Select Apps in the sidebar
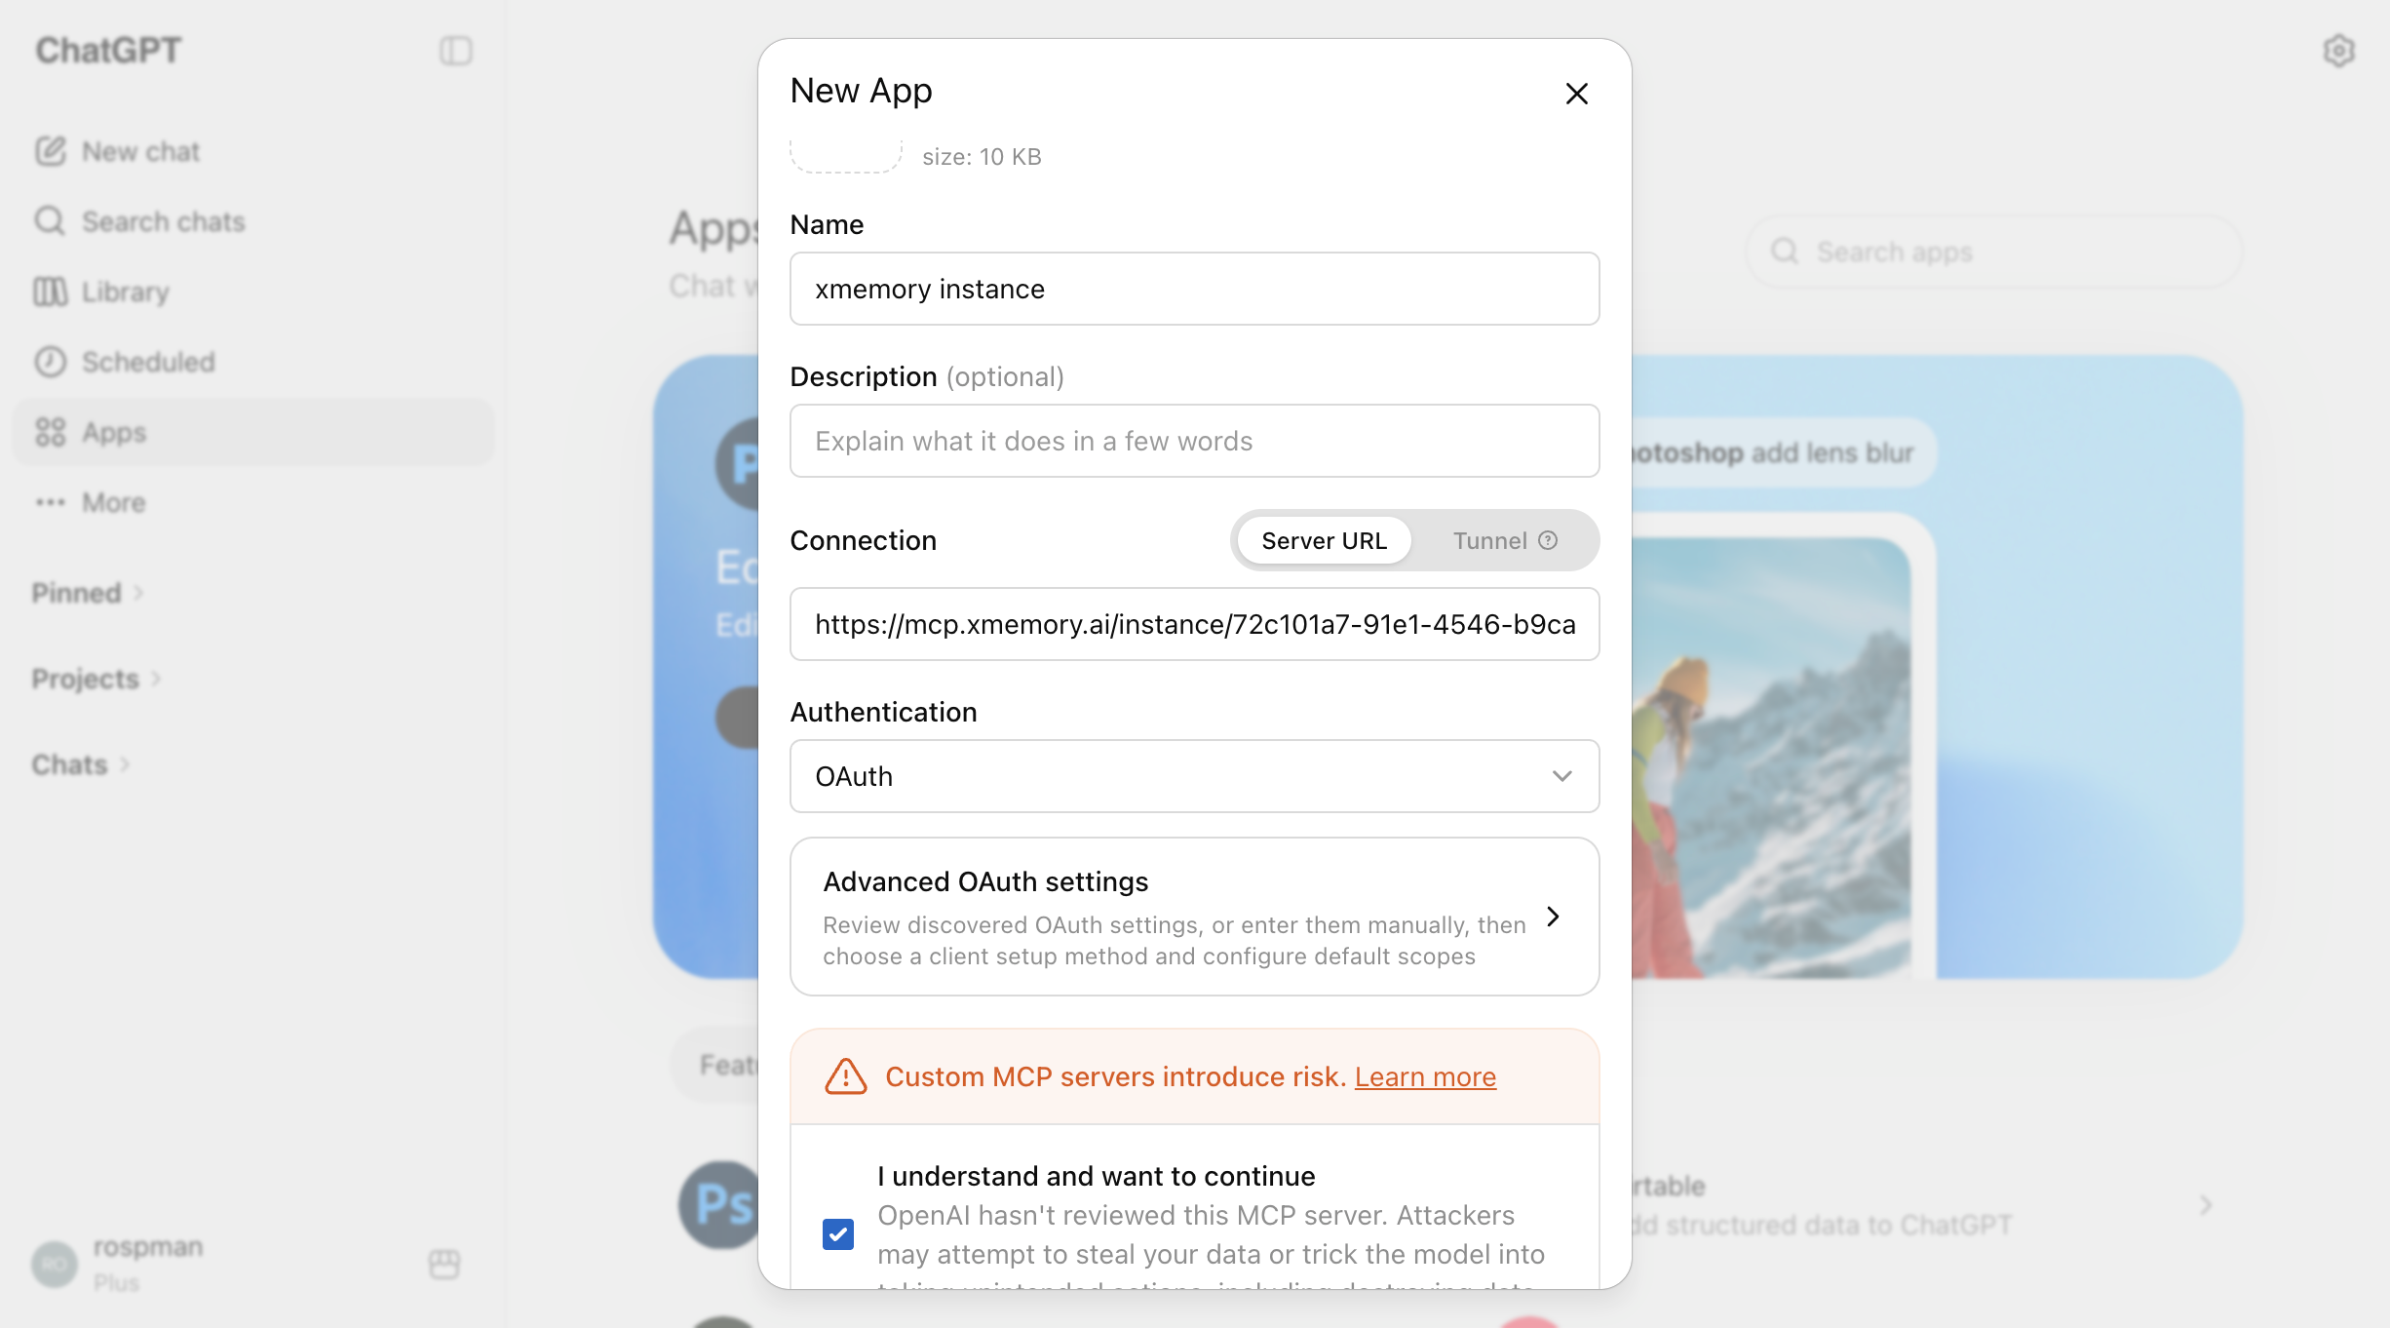The height and width of the screenshot is (1328, 2390). point(252,432)
